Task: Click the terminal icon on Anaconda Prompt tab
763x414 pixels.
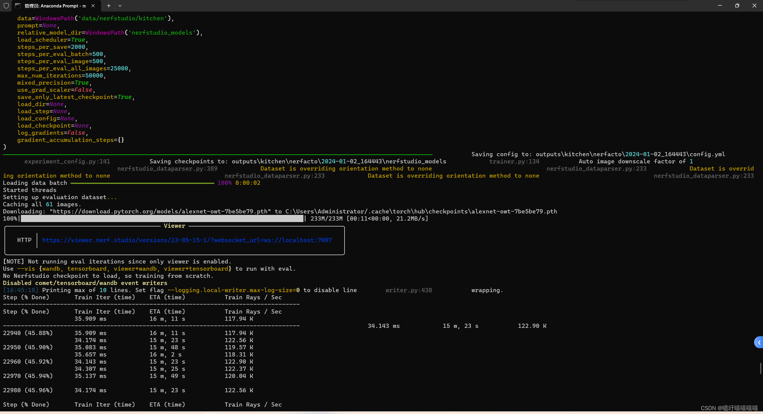Action: coord(18,6)
